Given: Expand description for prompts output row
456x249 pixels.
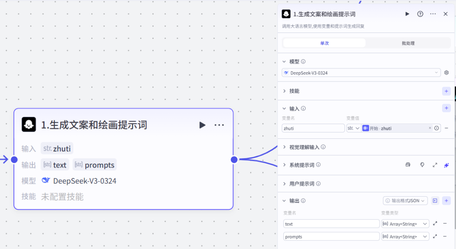Looking at the screenshot, I should coord(435,236).
